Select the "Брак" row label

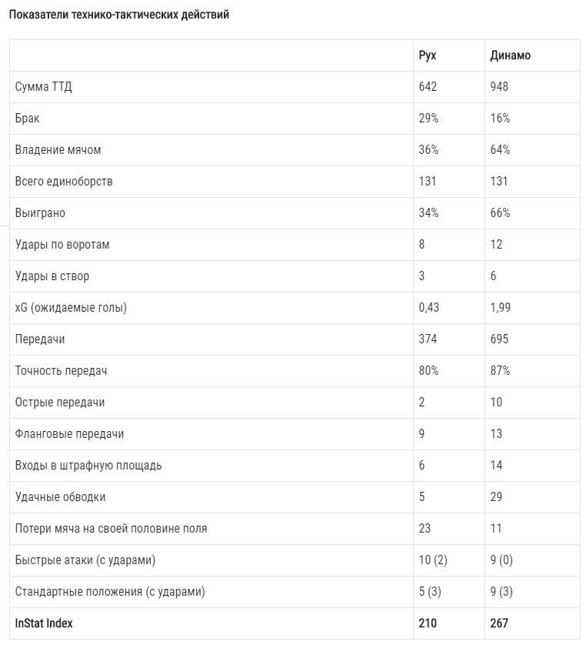pyautogui.click(x=28, y=119)
